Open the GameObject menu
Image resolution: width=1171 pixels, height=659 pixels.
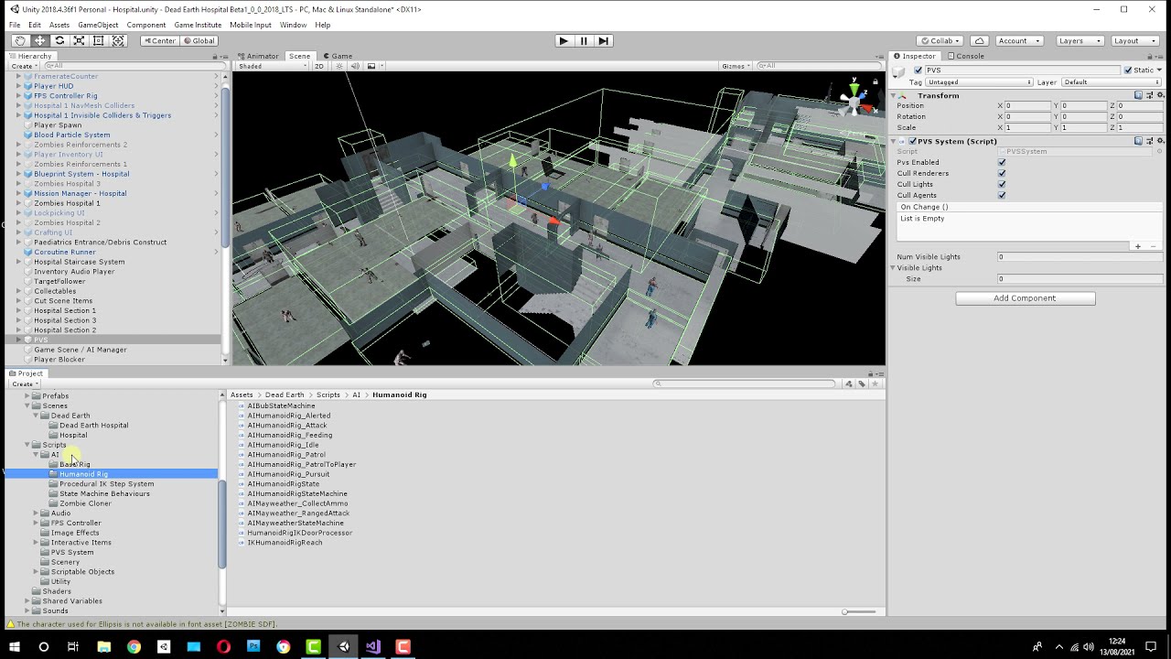(x=98, y=25)
